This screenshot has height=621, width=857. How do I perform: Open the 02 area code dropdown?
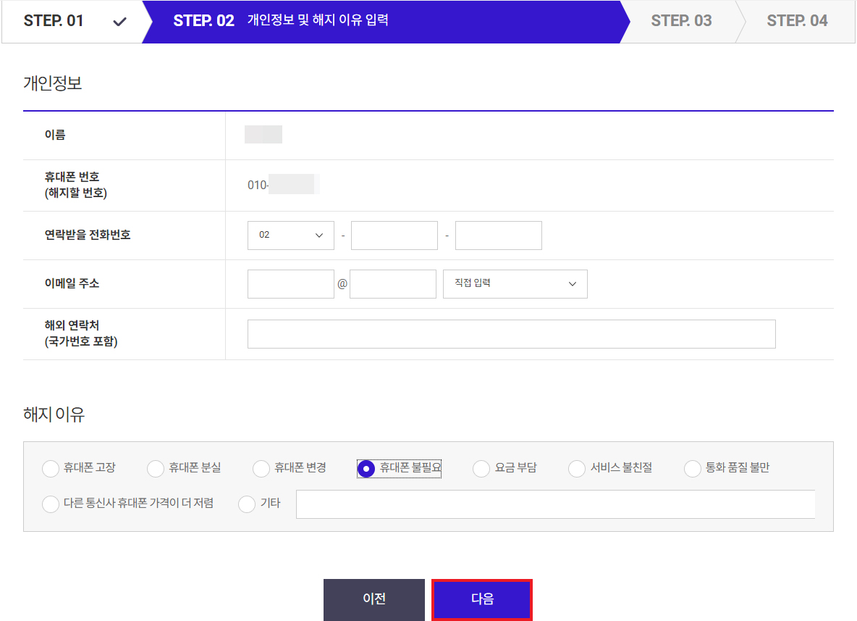pyautogui.click(x=291, y=236)
